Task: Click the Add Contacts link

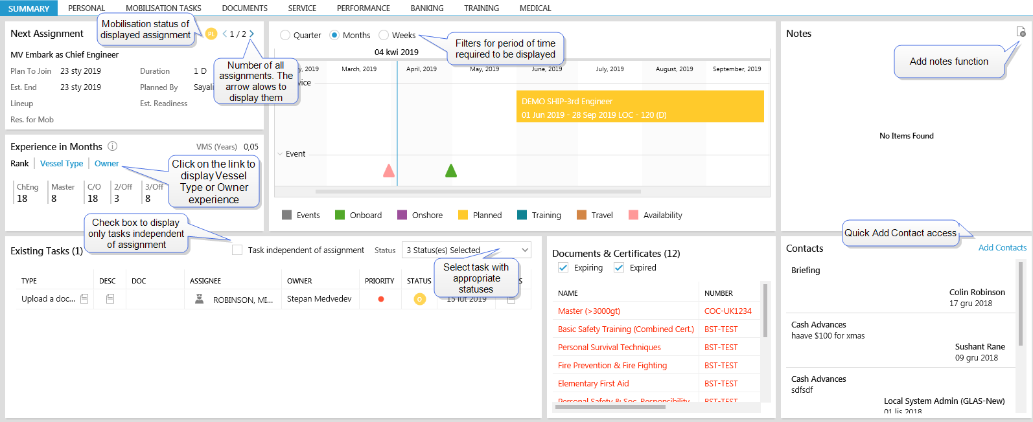Action: click(1002, 247)
